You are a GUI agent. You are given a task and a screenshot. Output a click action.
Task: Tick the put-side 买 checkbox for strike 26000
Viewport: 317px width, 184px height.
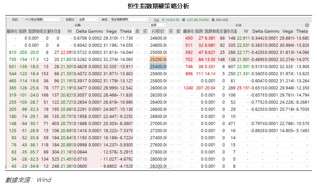coord(171,88)
